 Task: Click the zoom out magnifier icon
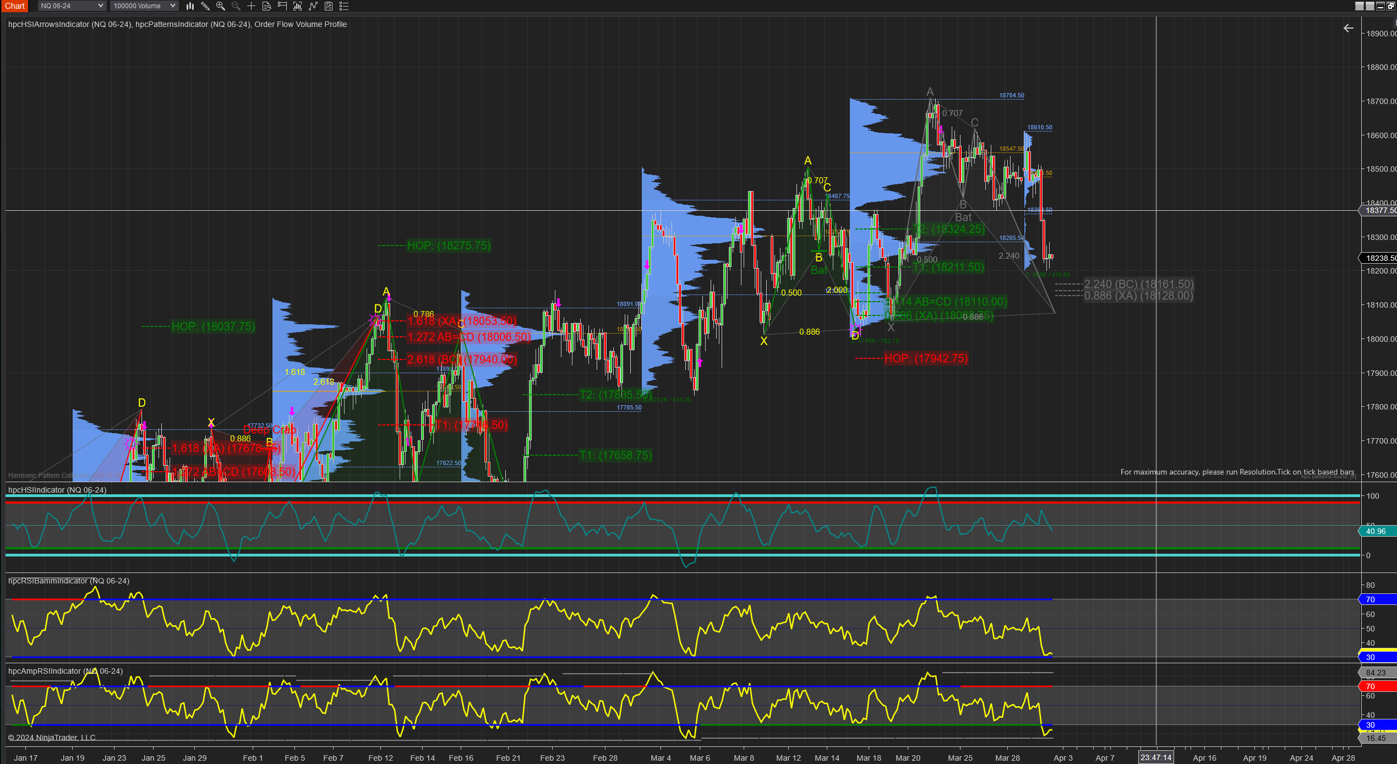pyautogui.click(x=236, y=6)
